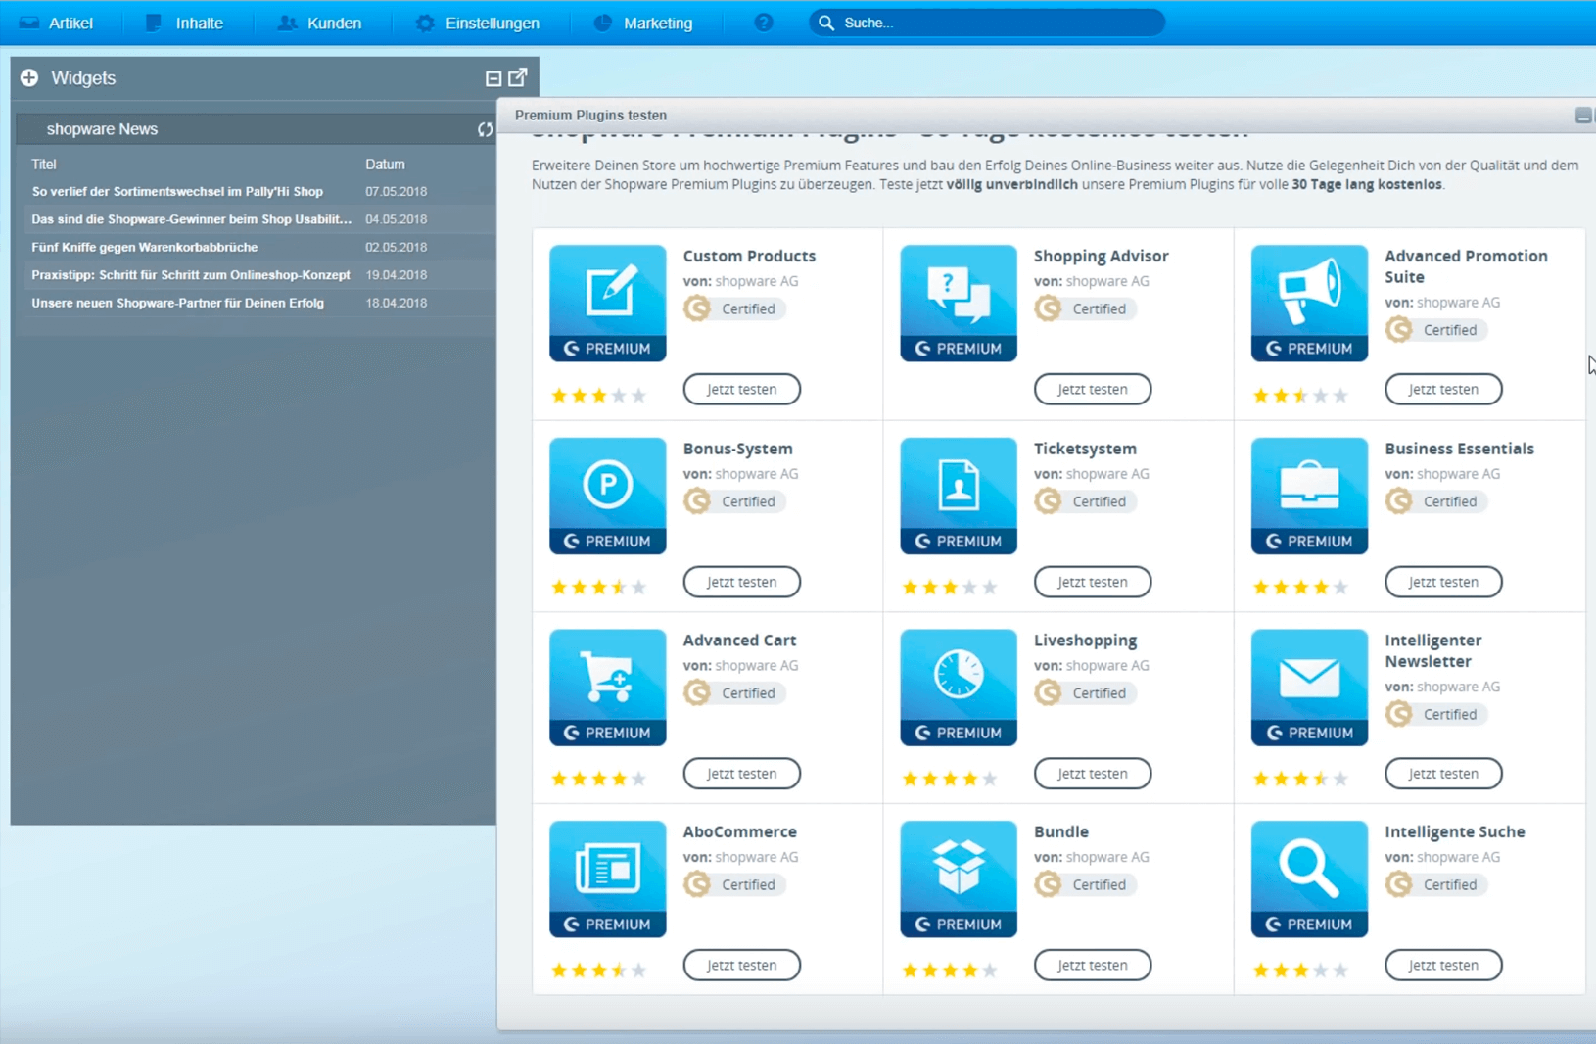Collapse the Widgets panel
Screen dimensions: 1596x1044
[493, 77]
